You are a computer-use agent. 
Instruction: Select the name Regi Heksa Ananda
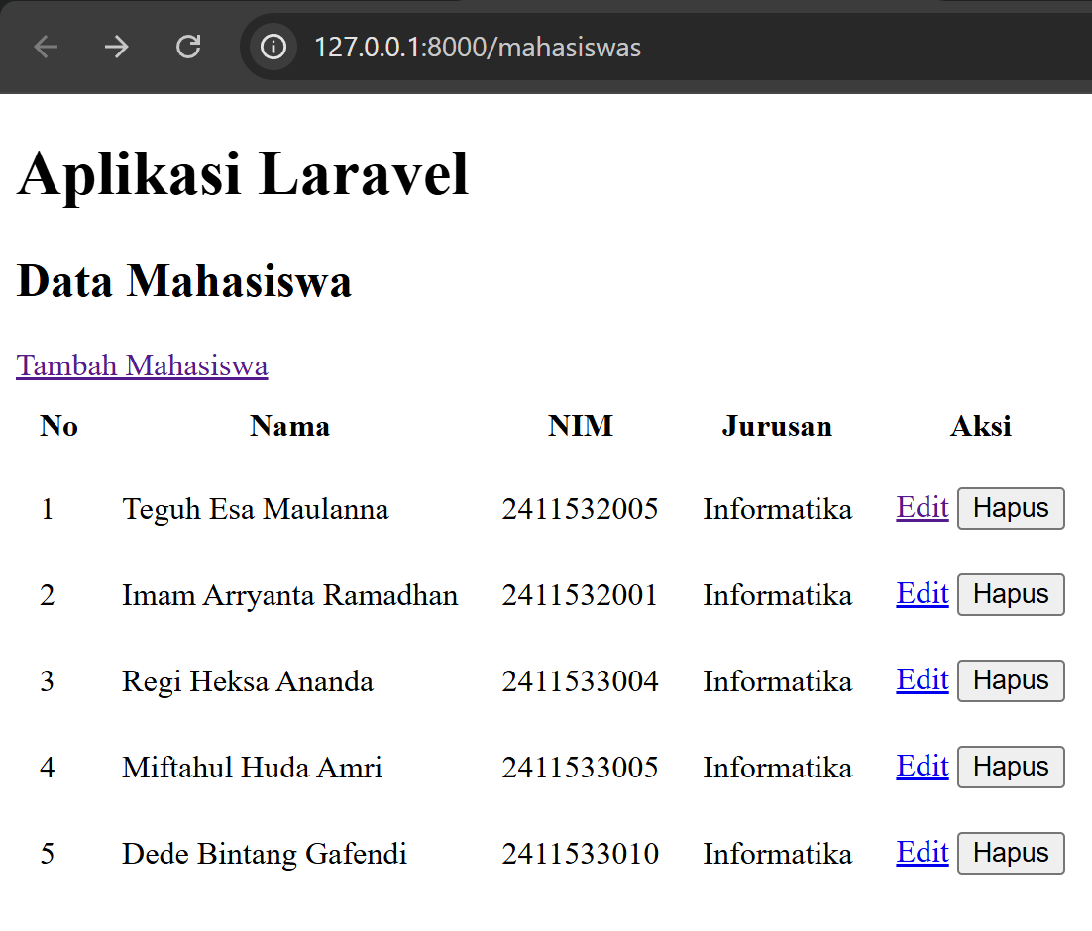[247, 681]
